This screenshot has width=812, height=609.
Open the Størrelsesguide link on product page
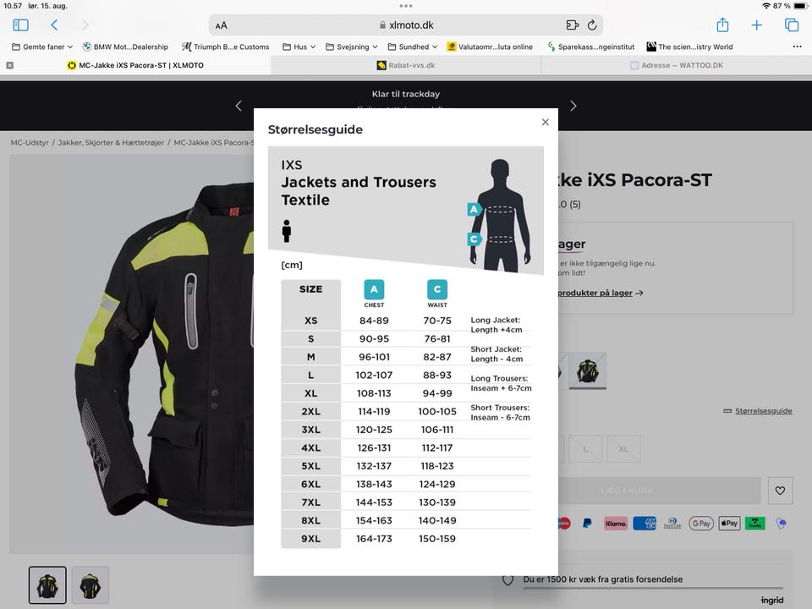click(758, 411)
